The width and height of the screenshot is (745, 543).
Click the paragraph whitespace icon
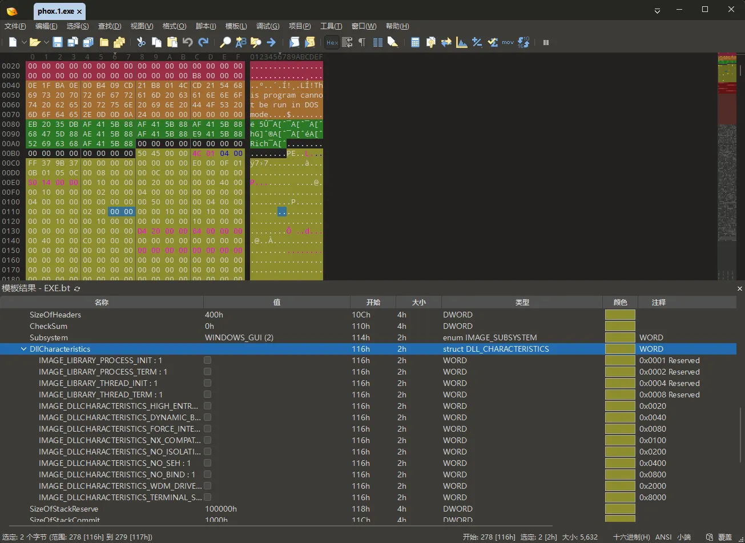[362, 42]
